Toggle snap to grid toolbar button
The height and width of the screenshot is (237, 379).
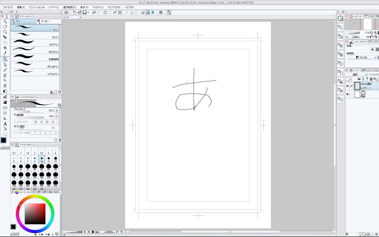(x=153, y=12)
